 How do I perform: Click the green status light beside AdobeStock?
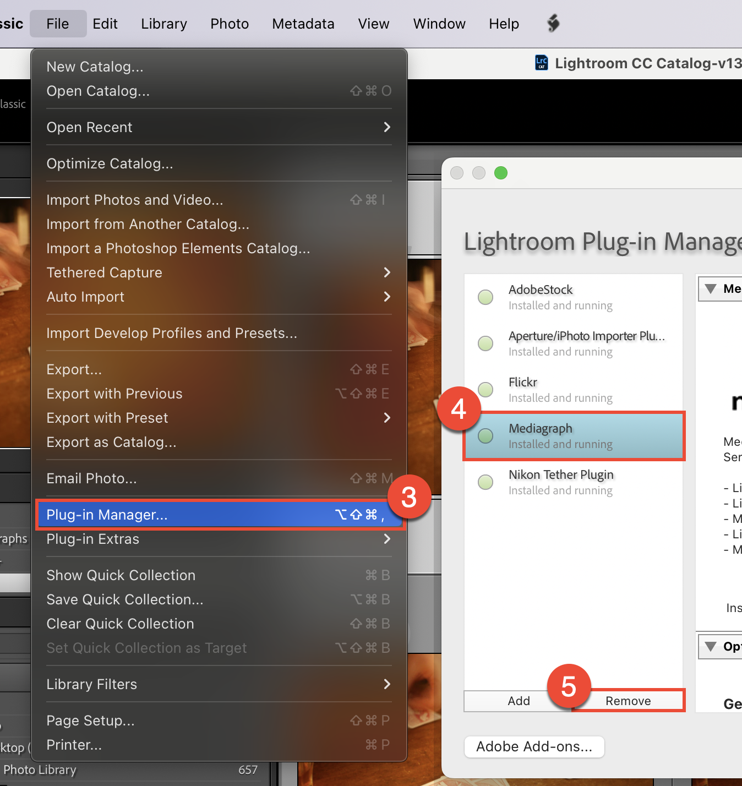[485, 297]
